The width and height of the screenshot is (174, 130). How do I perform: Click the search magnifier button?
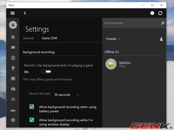[x=163, y=23]
